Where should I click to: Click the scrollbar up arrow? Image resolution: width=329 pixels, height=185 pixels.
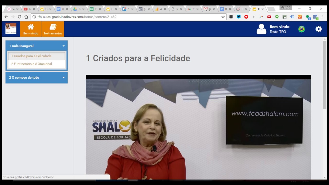pyautogui.click(x=325, y=39)
